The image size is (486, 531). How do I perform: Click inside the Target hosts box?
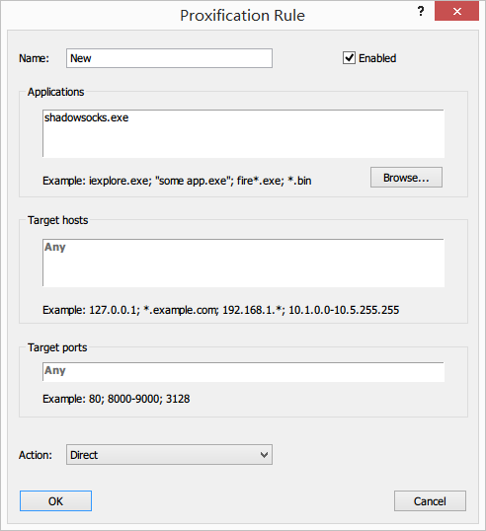pos(243,263)
